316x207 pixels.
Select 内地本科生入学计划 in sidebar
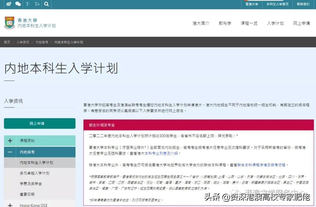coord(40,163)
